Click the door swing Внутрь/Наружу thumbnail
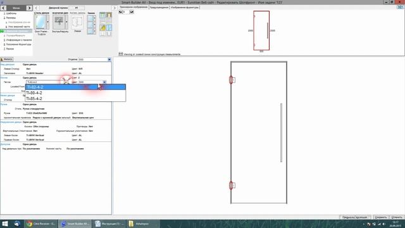Viewport: 405px width, 228px height. click(x=59, y=22)
